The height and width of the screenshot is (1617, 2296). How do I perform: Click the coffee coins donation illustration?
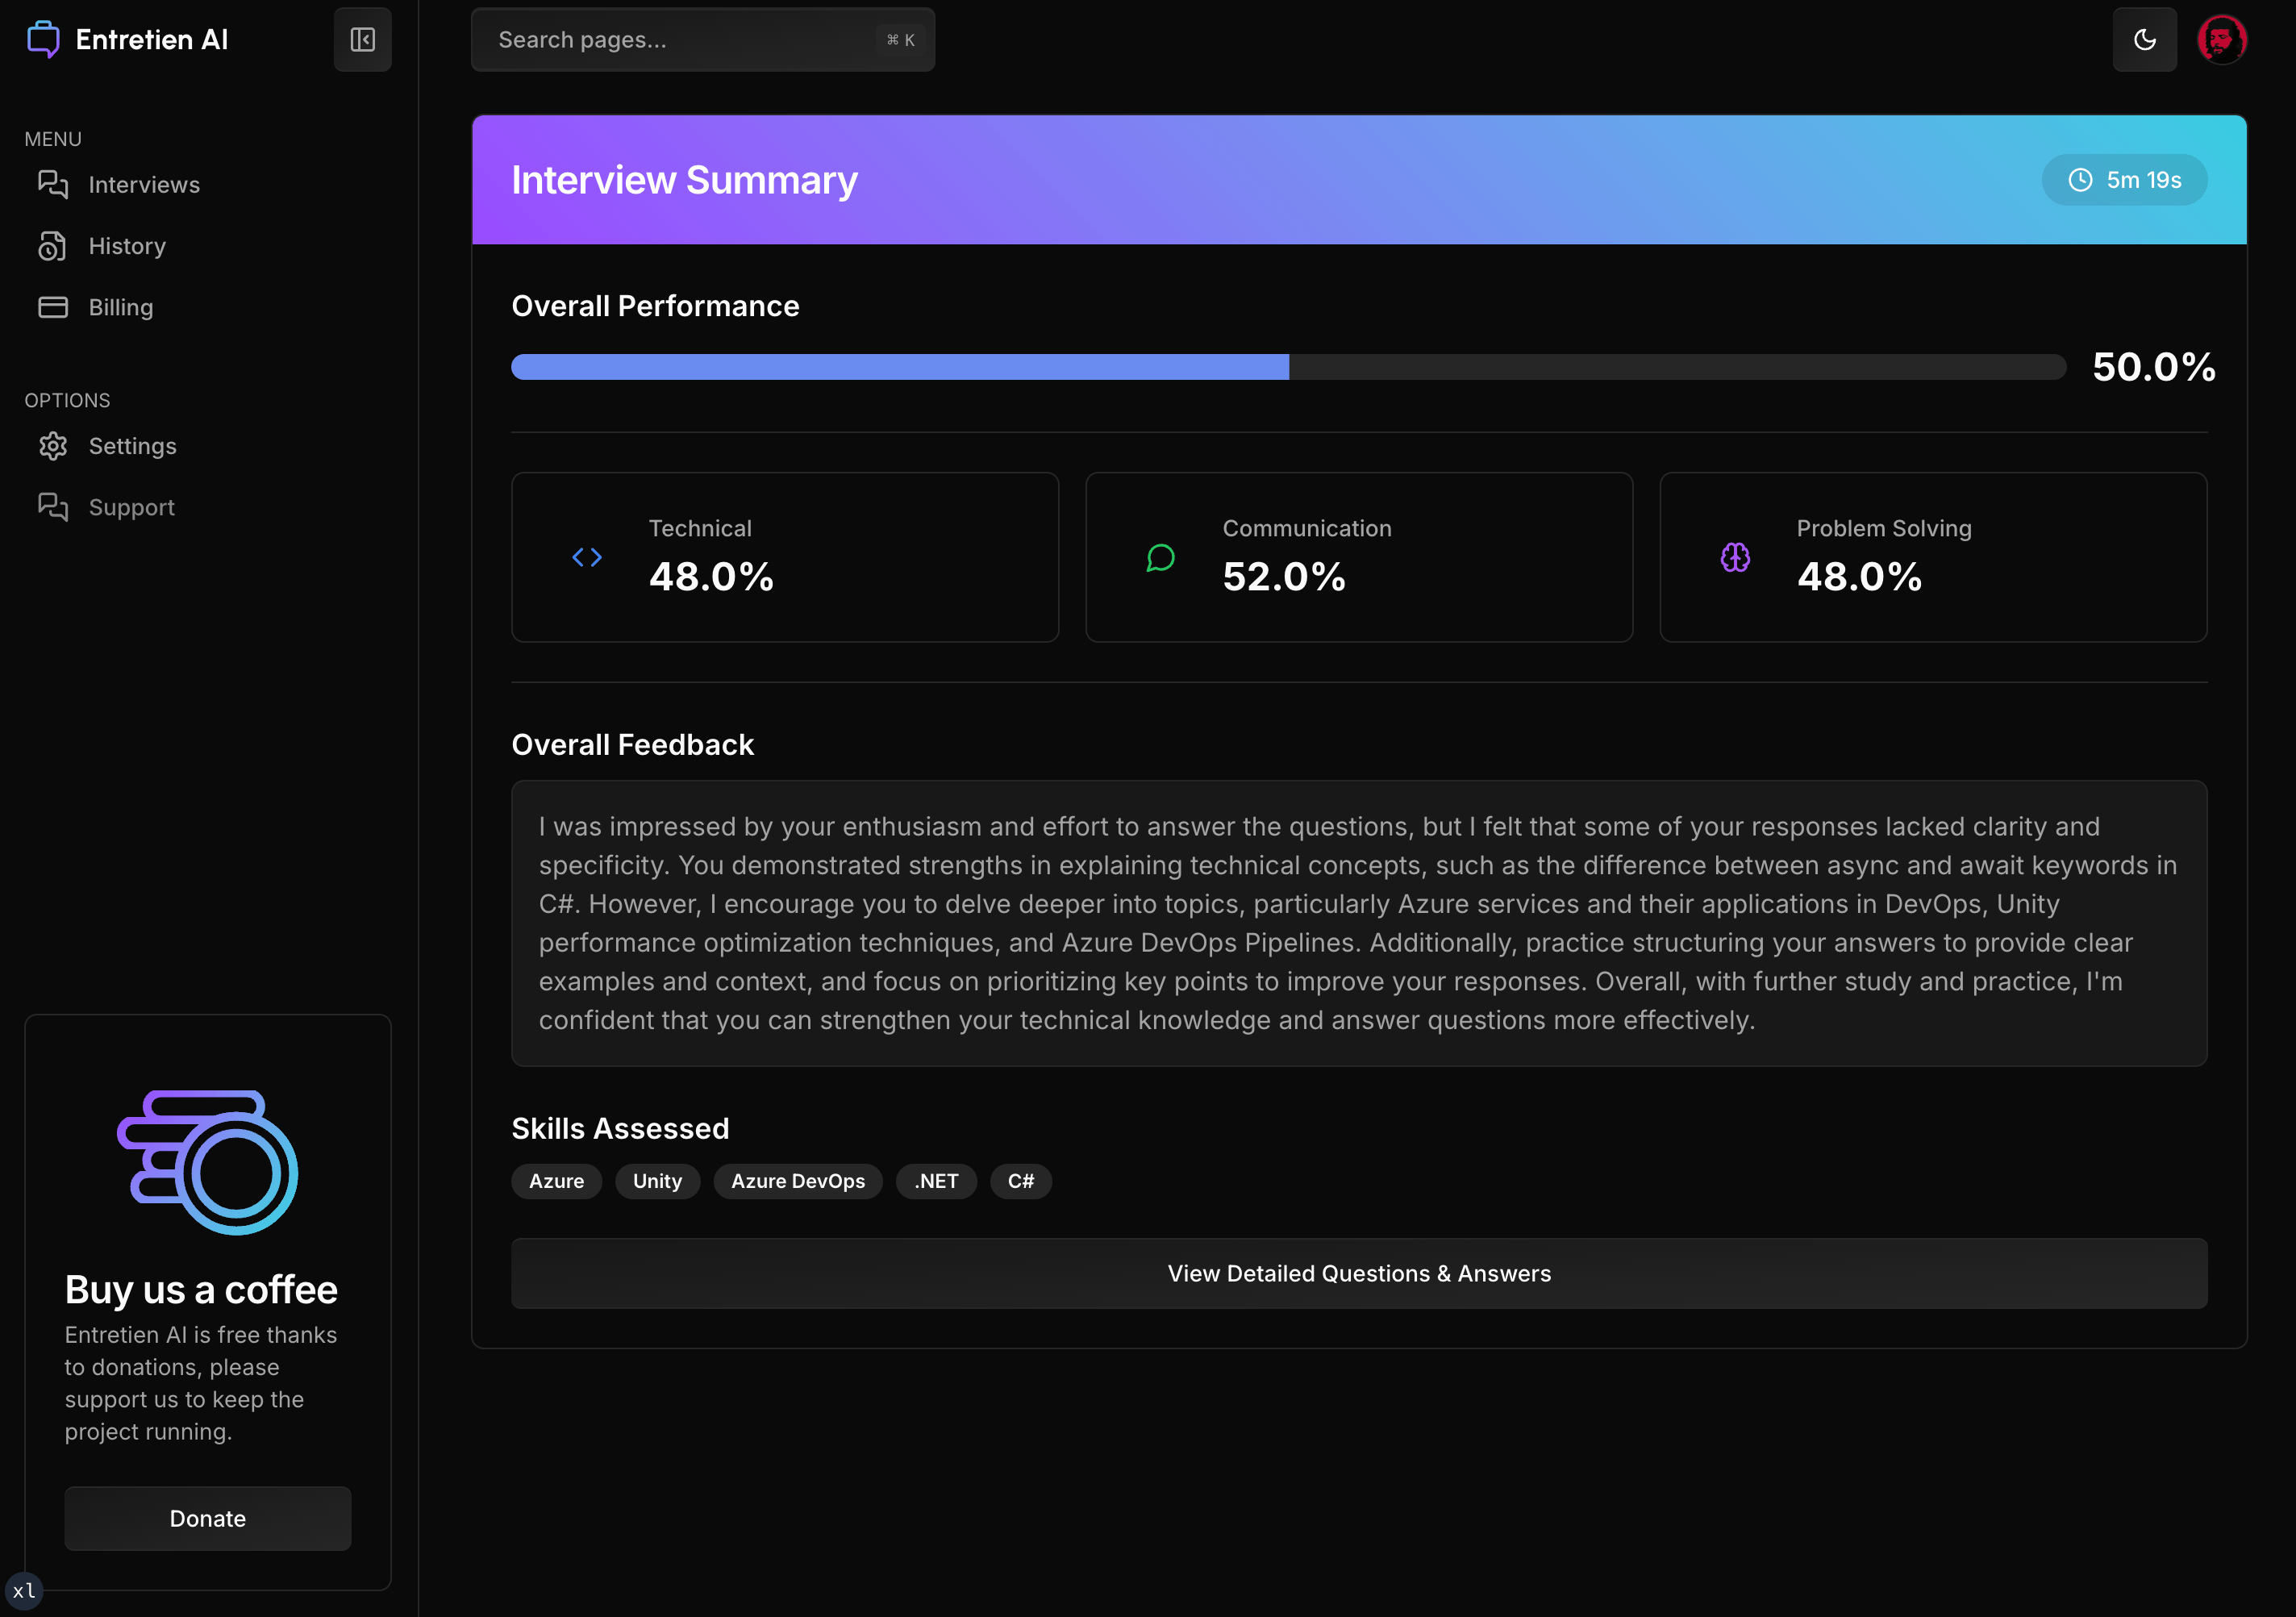click(x=208, y=1162)
